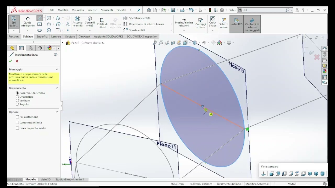
Task: Cancel line insertion with red X
Action: [17, 61]
